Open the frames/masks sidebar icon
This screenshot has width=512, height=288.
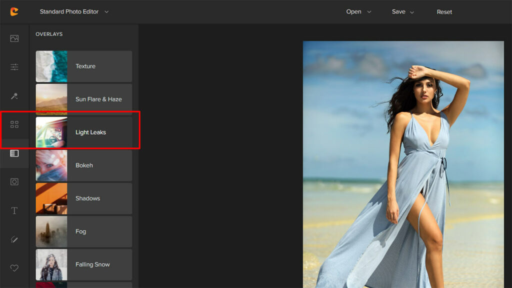[x=14, y=182]
